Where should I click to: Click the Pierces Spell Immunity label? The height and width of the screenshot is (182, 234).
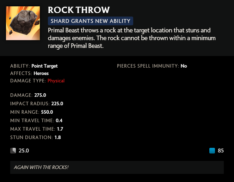point(148,66)
